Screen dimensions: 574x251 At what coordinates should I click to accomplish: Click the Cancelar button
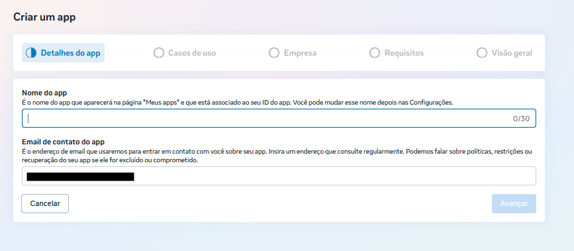45,203
